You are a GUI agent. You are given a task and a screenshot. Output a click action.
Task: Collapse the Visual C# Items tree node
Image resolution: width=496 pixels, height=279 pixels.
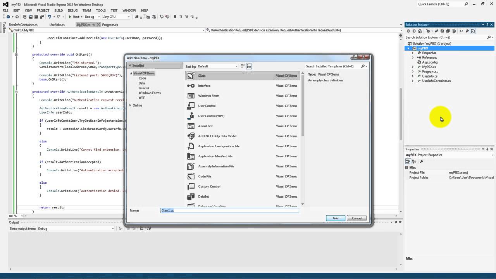pos(131,73)
